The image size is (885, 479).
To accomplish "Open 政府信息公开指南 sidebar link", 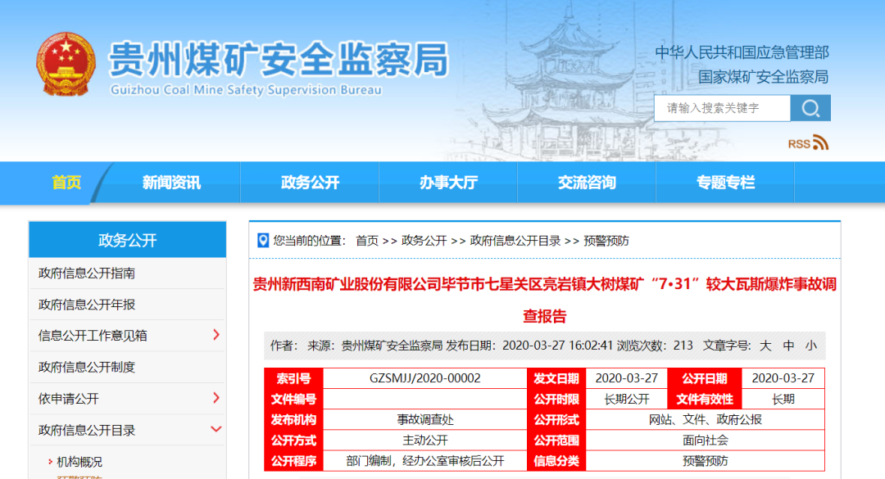I will 87,273.
